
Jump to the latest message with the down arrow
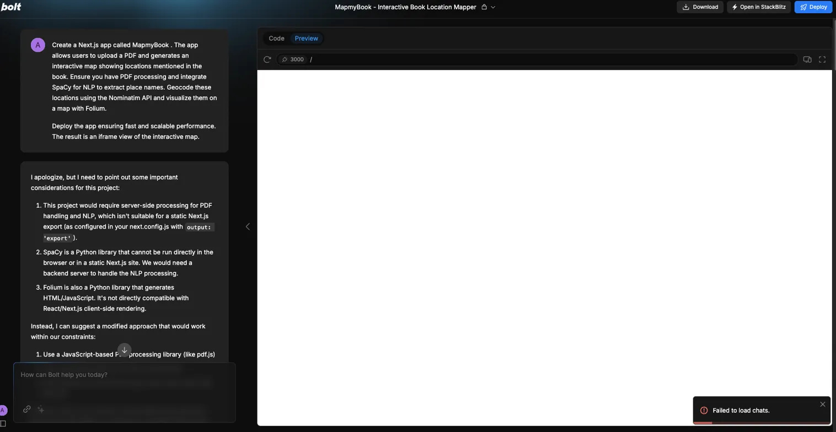[x=125, y=350]
